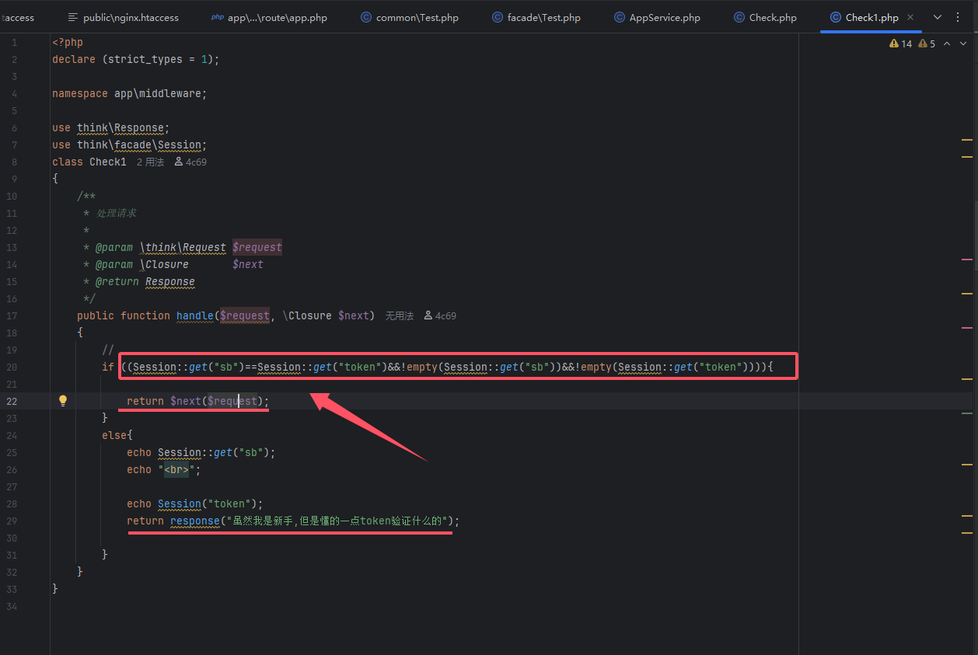Click the '2 用法' usages hint

(150, 162)
